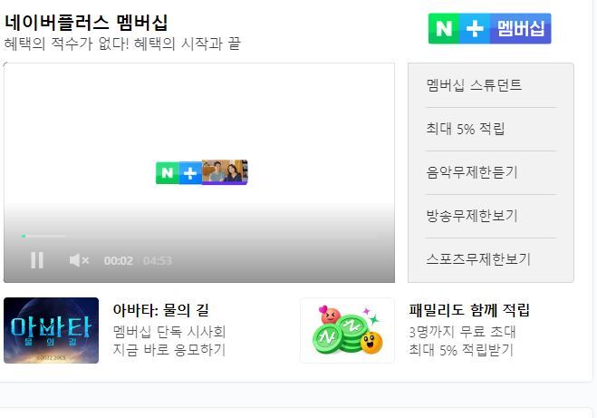This screenshot has height=418, width=597.
Task: Open 음악무제한듣기 entry
Action: (x=472, y=172)
